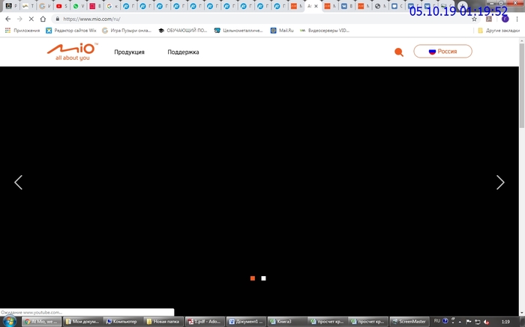Viewport: 525px width, 327px height.
Task: Click the Mio logo
Action: coord(71,51)
